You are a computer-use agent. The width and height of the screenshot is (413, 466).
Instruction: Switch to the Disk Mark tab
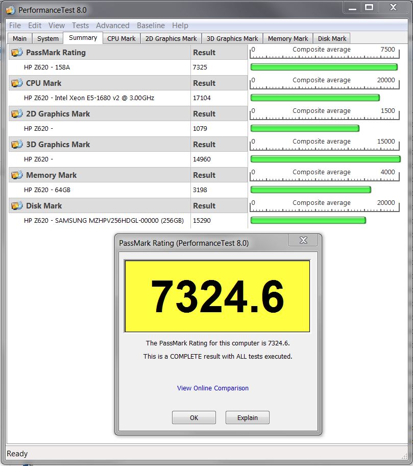pyautogui.click(x=332, y=38)
